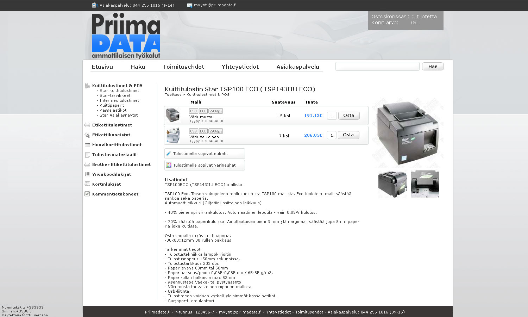Click the Viivakoodilukijat barcode icon
This screenshot has width=528, height=317.
pos(87,174)
